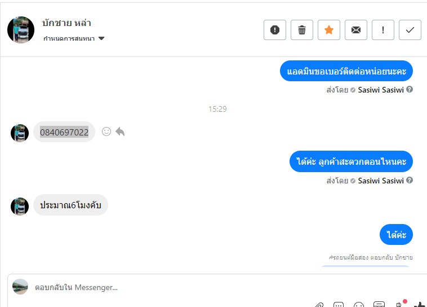Image resolution: width=427 pixels, height=307 pixels.
Task: Click the contact name บักชาย หล่า
Action: [66, 23]
